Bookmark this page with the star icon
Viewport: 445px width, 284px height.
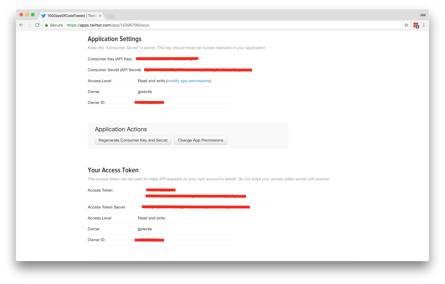[x=406, y=25]
